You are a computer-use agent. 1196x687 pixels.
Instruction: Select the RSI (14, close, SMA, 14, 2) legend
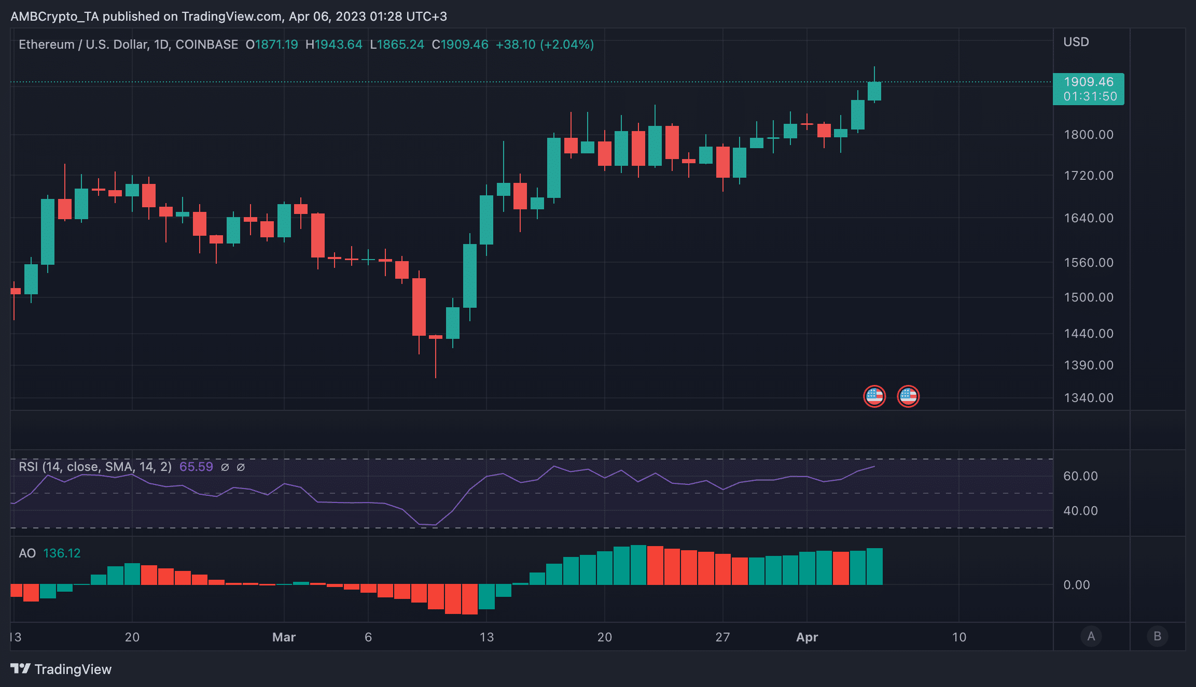(95, 467)
